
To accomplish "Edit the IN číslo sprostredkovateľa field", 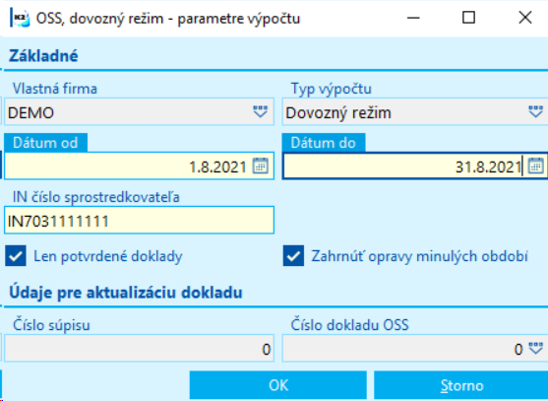I will click(139, 220).
